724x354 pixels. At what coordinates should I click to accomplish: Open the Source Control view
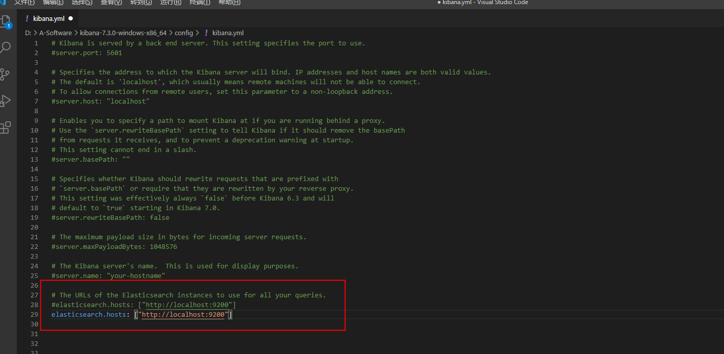(x=5, y=74)
